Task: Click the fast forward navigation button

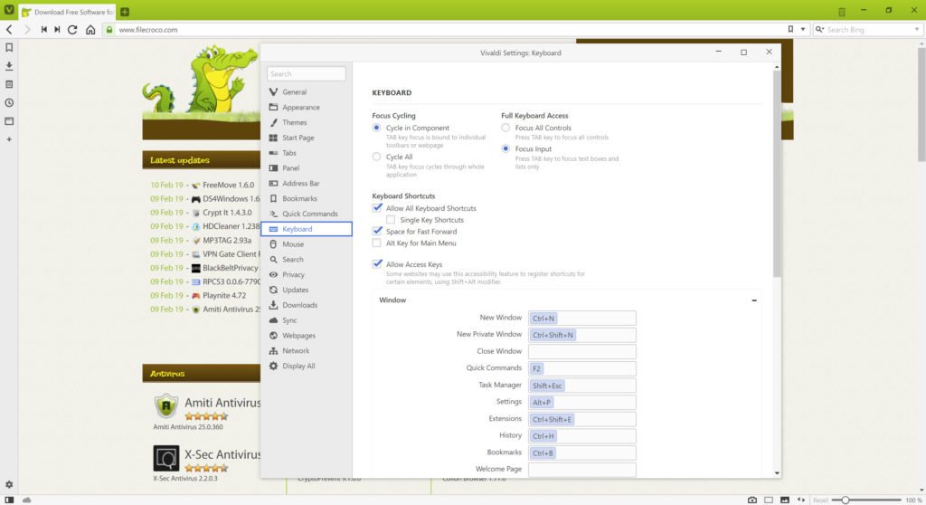Action: tap(57, 30)
